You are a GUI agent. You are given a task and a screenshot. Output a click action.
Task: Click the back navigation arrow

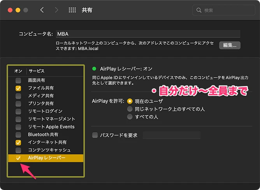pyautogui.click(x=42, y=10)
